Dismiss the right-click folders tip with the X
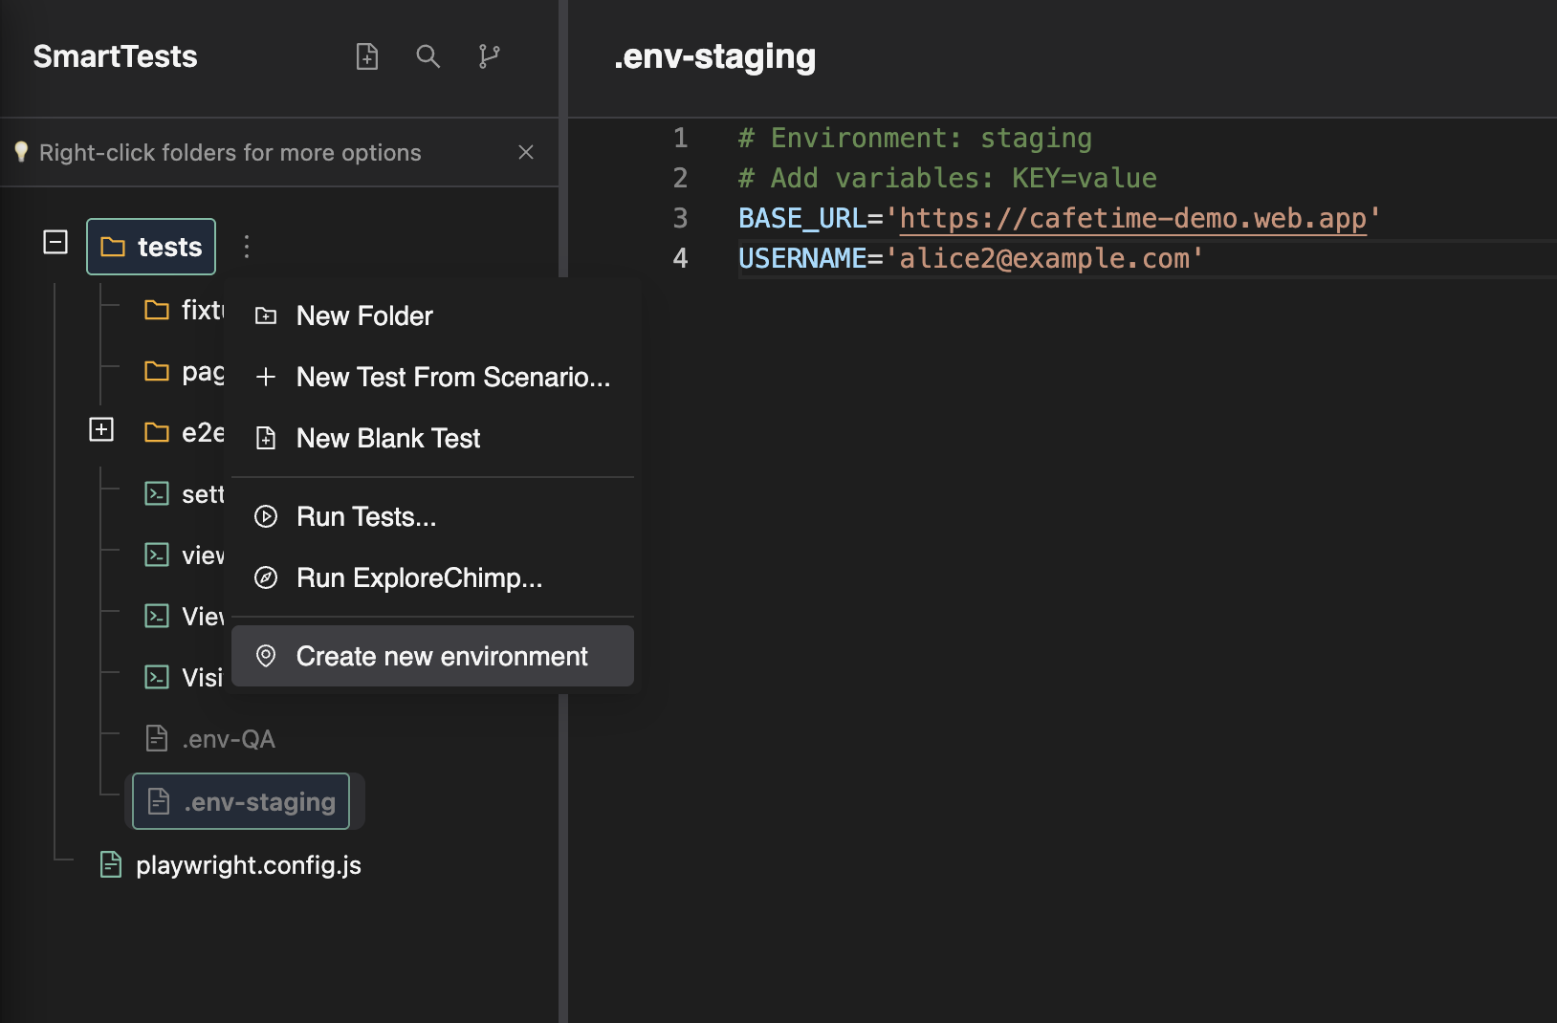This screenshot has height=1023, width=1557. 527,152
